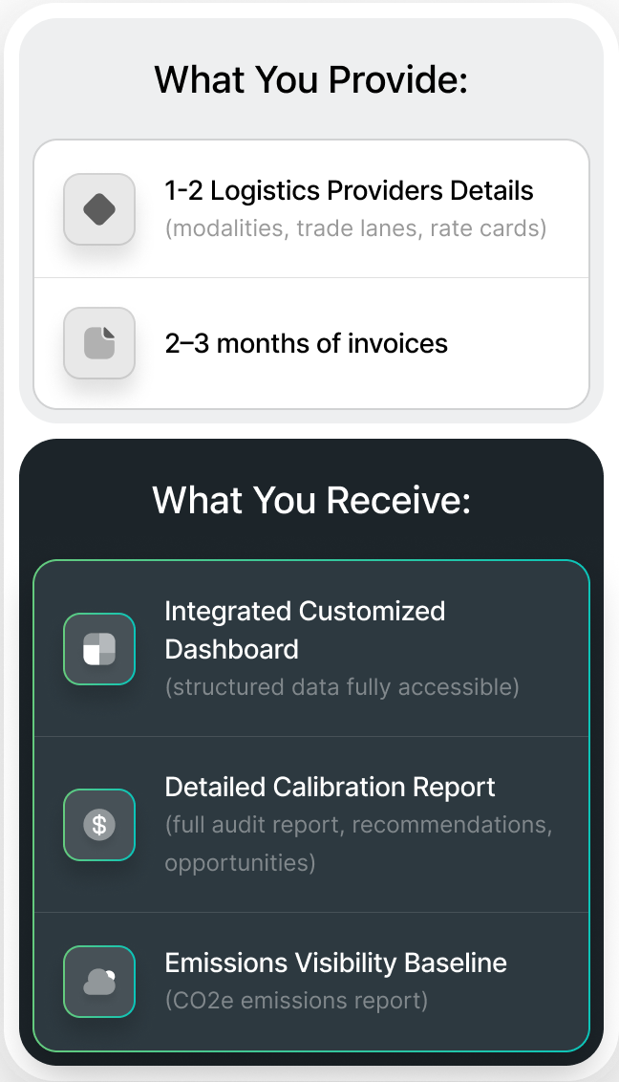Viewport: 619px width, 1082px height.
Task: Click the 'Emissions Visibility Baseline' title
Action: (x=335, y=963)
